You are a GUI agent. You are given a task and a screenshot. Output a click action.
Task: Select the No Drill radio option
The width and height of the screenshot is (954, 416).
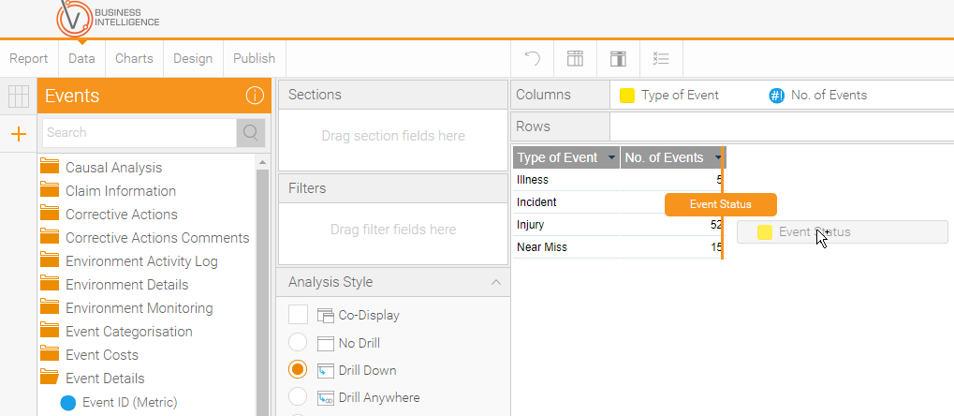click(298, 342)
